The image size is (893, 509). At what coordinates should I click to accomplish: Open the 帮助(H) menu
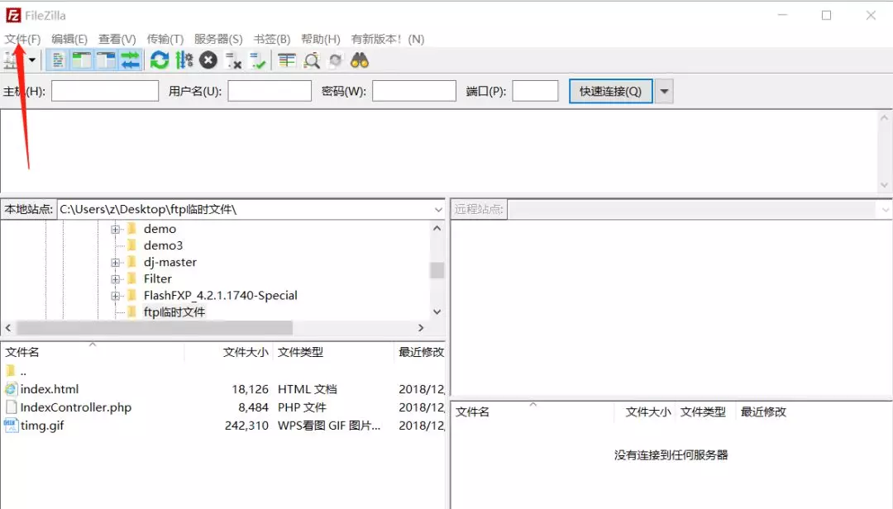(321, 39)
